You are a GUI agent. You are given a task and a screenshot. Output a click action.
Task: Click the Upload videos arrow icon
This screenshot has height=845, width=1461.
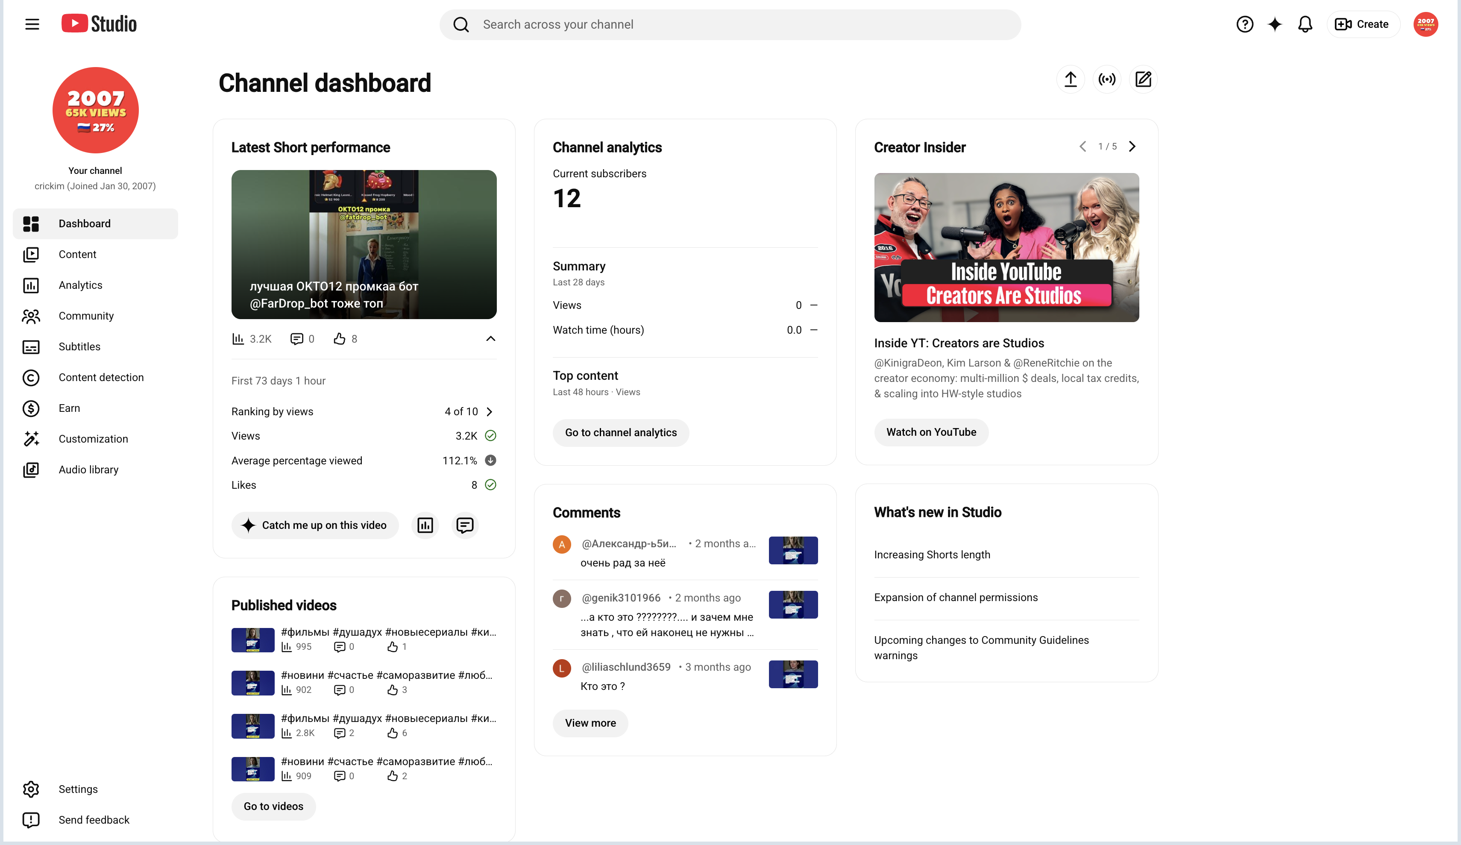tap(1070, 79)
